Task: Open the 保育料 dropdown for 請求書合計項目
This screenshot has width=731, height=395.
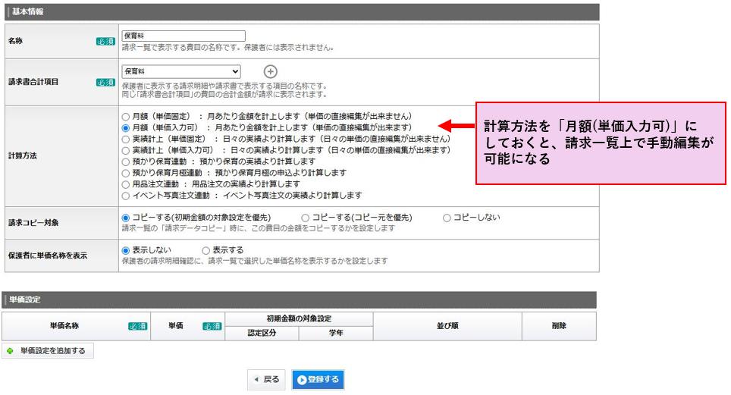Action: (x=181, y=71)
